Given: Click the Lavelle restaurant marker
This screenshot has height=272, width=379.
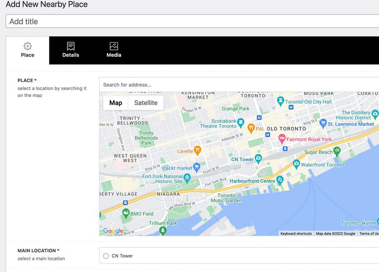Looking at the screenshot, I should pyautogui.click(x=197, y=150).
